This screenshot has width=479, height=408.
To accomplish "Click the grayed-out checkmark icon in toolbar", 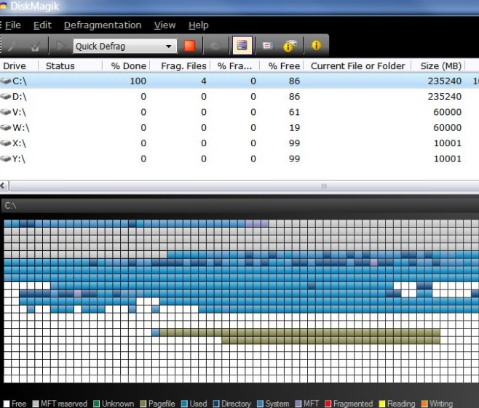I will (x=36, y=47).
